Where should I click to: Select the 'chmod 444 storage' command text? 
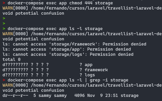tap(91, 3)
